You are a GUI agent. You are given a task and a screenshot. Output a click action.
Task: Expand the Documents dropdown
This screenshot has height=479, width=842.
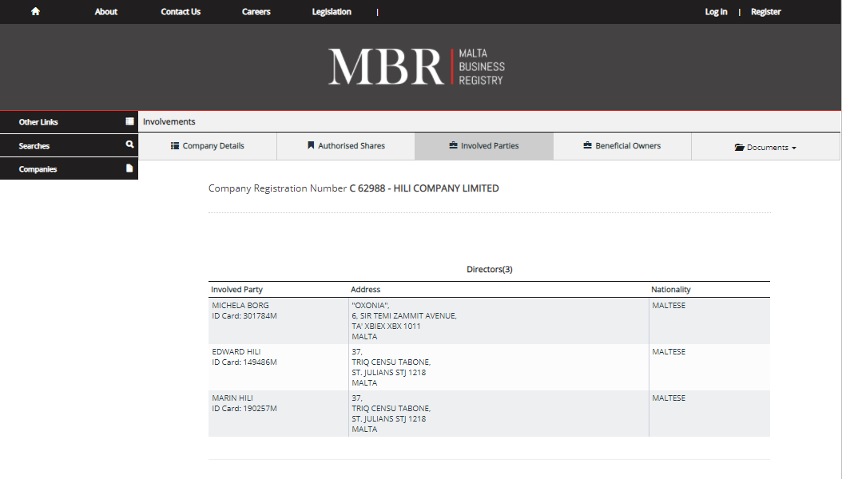tap(765, 147)
